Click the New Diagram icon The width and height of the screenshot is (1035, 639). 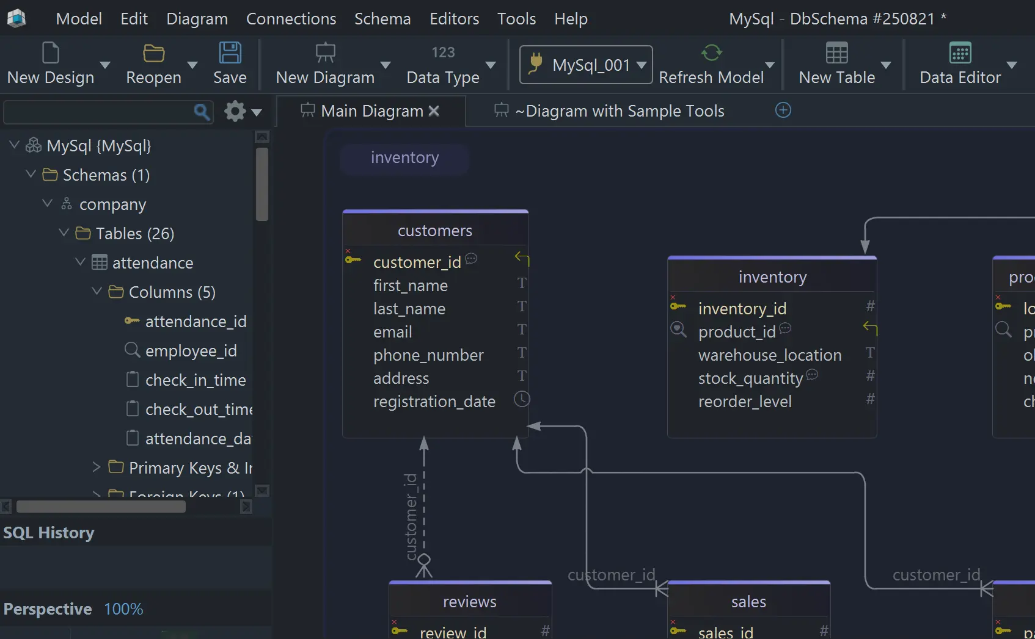[x=325, y=52]
